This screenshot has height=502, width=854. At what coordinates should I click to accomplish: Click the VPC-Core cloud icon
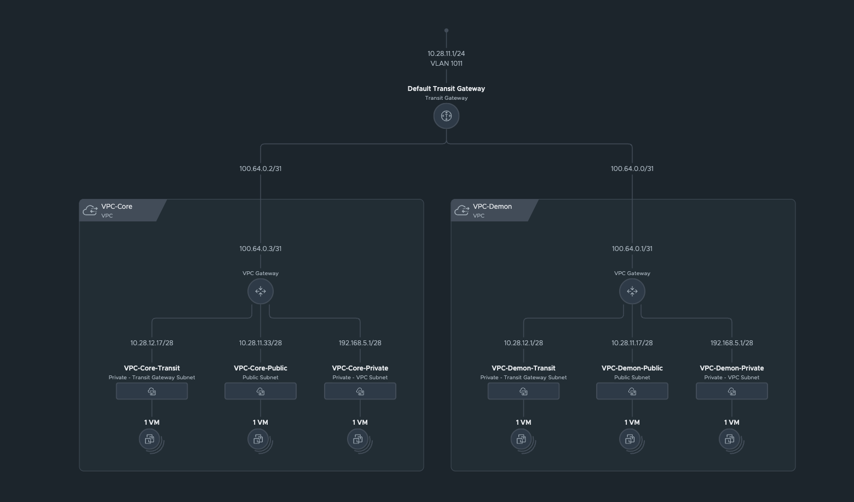point(90,210)
